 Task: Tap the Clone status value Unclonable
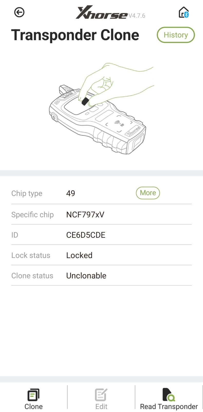click(x=86, y=276)
